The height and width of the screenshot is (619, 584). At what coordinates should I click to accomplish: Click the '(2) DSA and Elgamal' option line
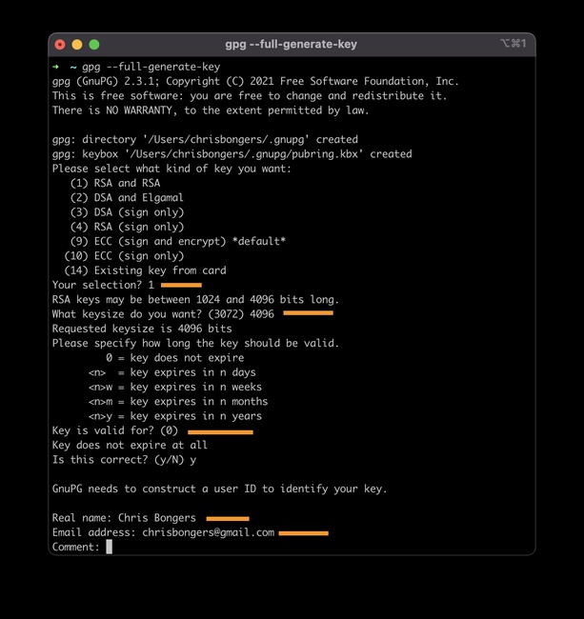coord(127,198)
